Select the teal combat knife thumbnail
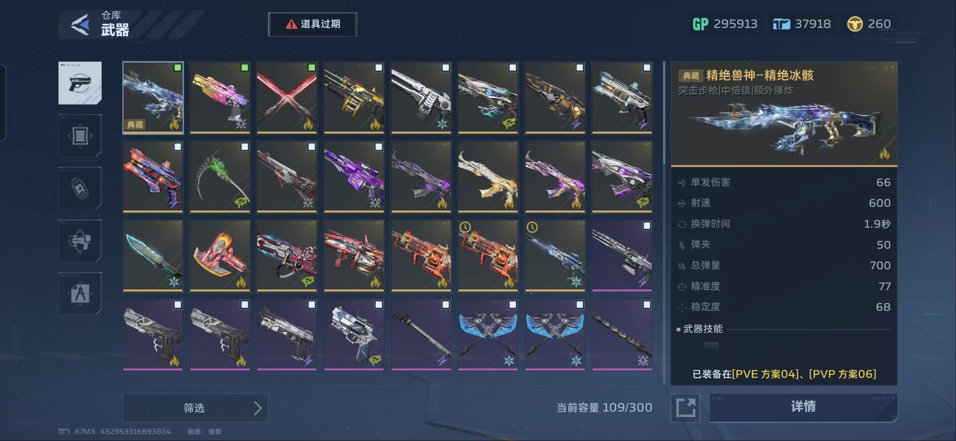The width and height of the screenshot is (956, 441). pos(153,256)
